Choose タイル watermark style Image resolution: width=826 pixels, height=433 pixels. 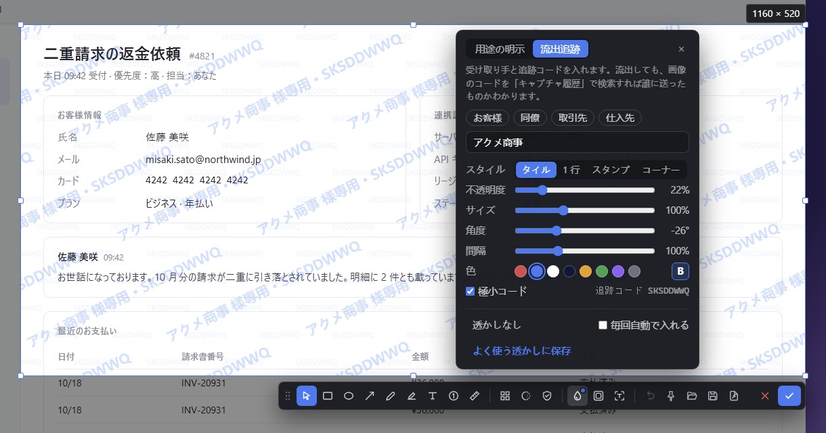[x=536, y=170]
